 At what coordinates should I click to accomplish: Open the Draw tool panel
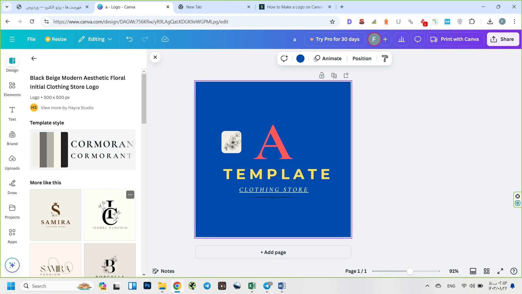coord(12,187)
